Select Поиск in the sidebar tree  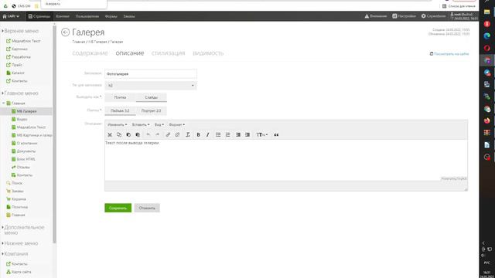14,183
